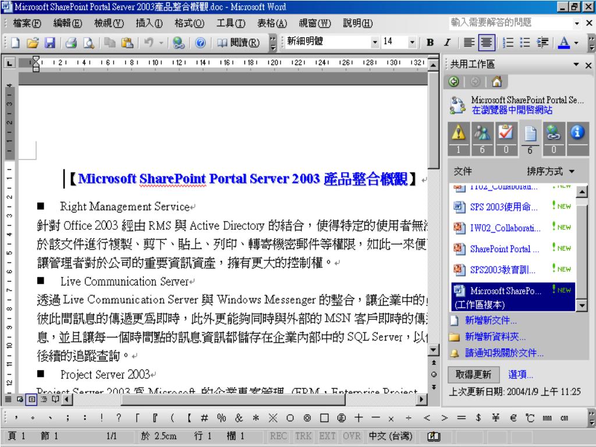Switch to the Documents tab
Image resolution: width=596 pixels, height=447 pixels.
pyautogui.click(x=530, y=139)
